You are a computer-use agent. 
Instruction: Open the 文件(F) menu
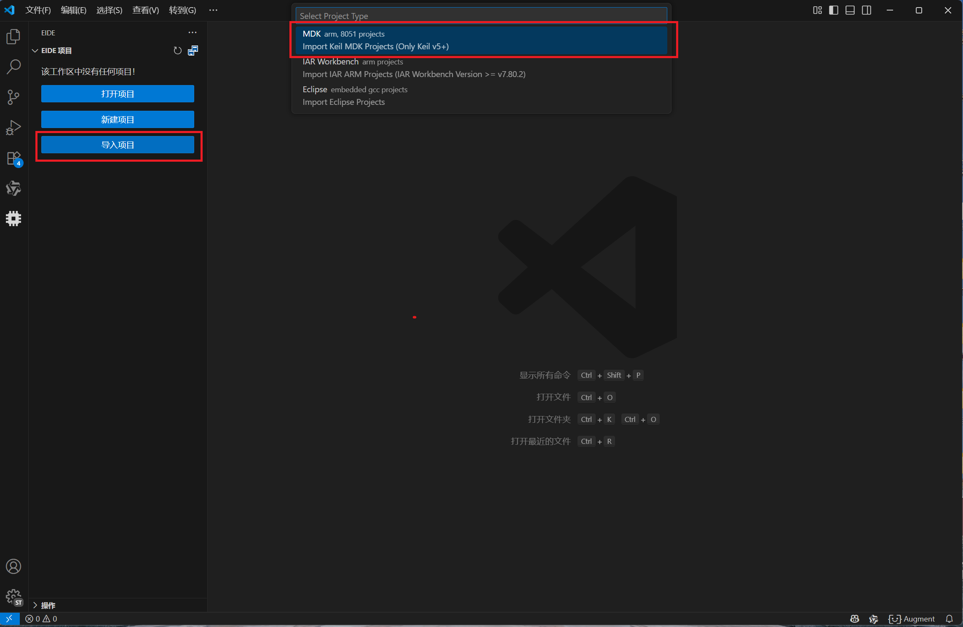point(38,10)
